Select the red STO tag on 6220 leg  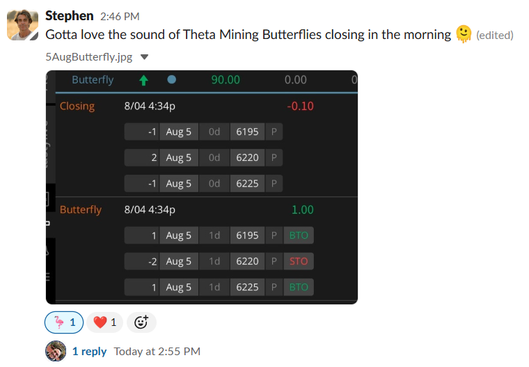click(x=299, y=261)
